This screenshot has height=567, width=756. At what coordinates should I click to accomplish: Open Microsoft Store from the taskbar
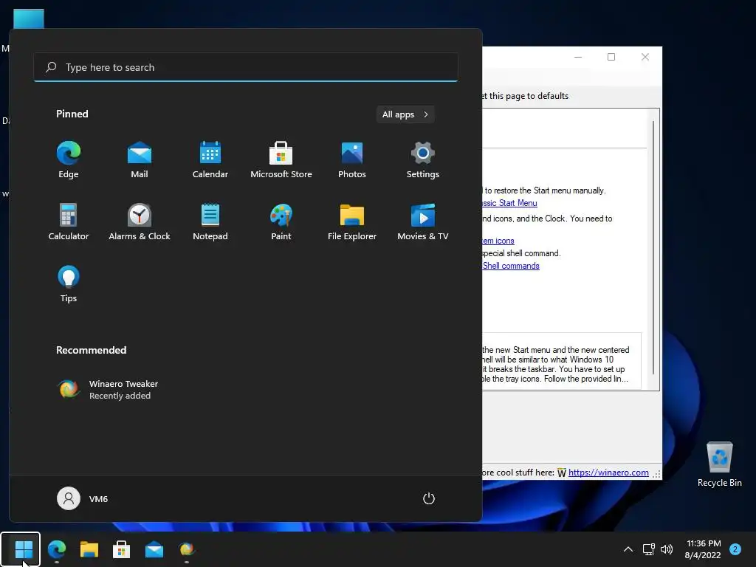[x=122, y=549]
